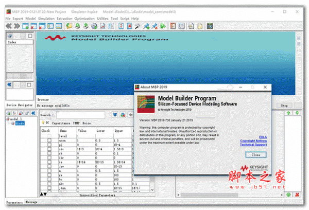
Task: Tick the checkbox for parameter jsw
Action: coord(49,166)
